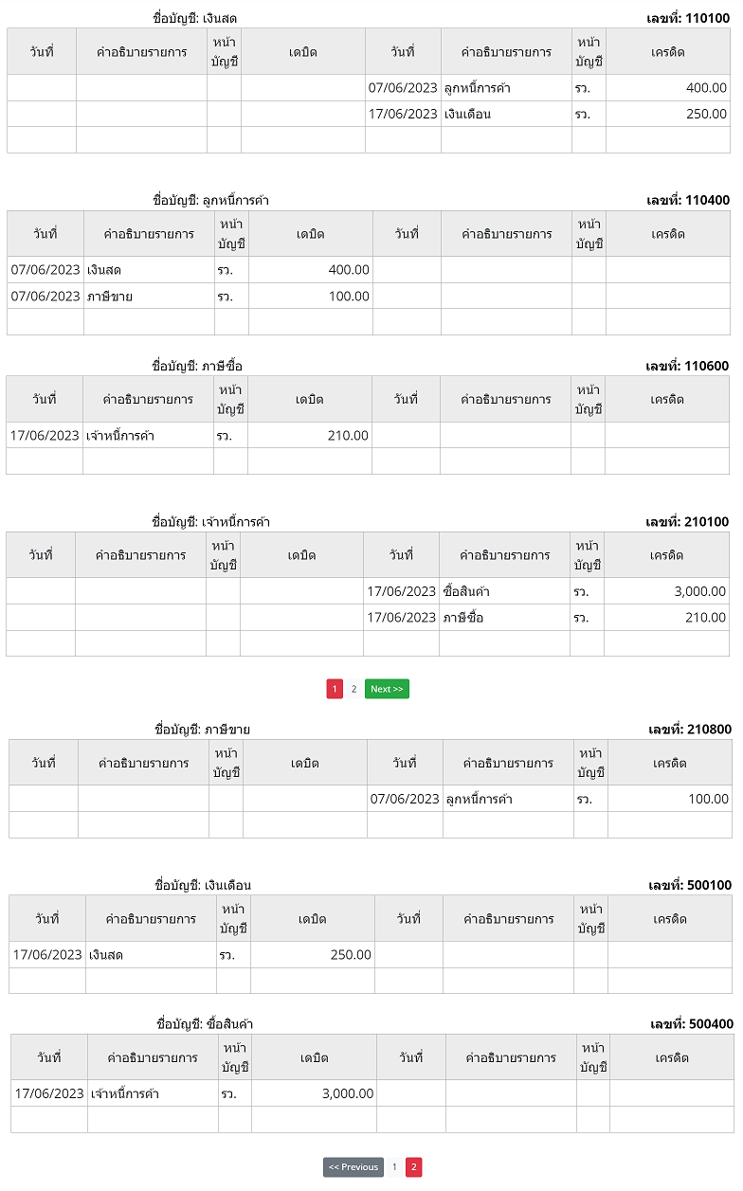743x1191 pixels.
Task: Click the gray << Previous button
Action: 353,1167
